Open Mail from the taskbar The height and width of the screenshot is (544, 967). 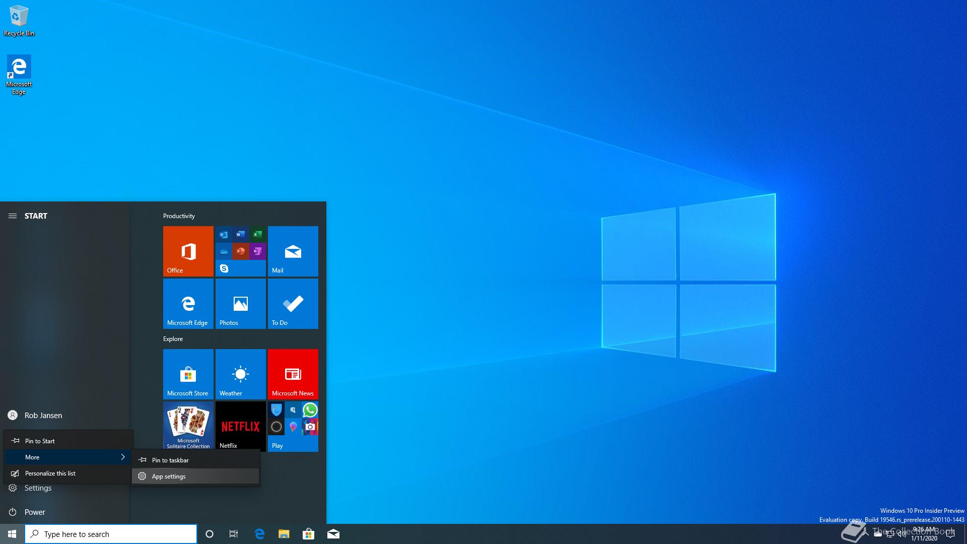coord(333,534)
